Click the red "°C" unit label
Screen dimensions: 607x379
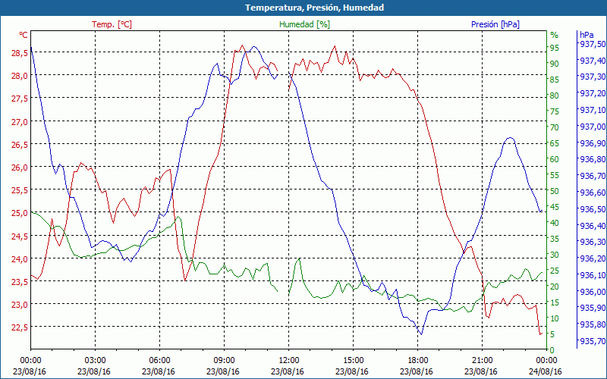[24, 35]
